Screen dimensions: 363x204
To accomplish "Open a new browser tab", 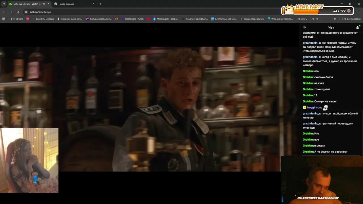I will (100, 4).
